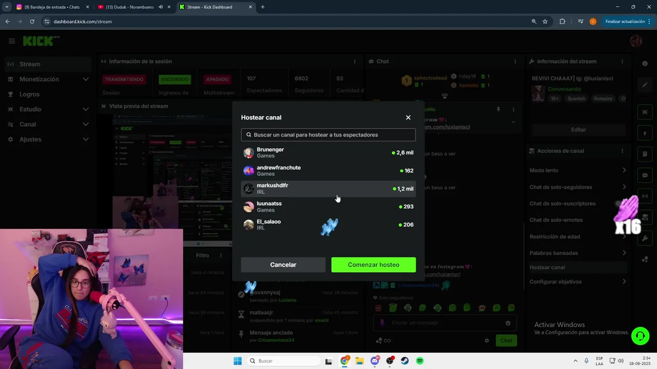Pick luunaatss channel from the list

[x=328, y=207]
